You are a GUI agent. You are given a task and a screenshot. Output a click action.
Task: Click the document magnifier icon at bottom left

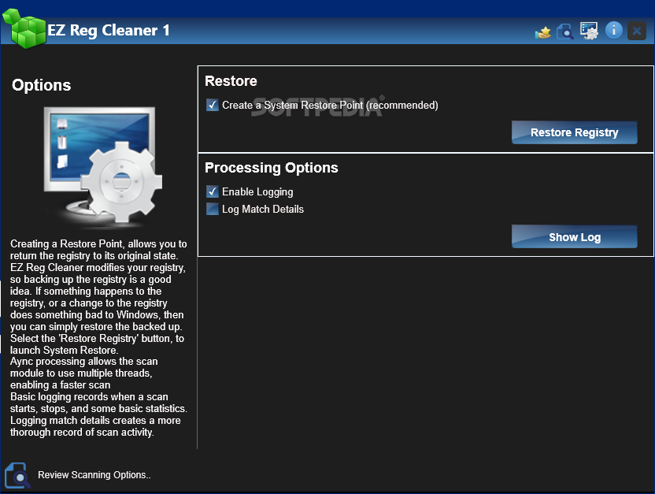(x=17, y=475)
